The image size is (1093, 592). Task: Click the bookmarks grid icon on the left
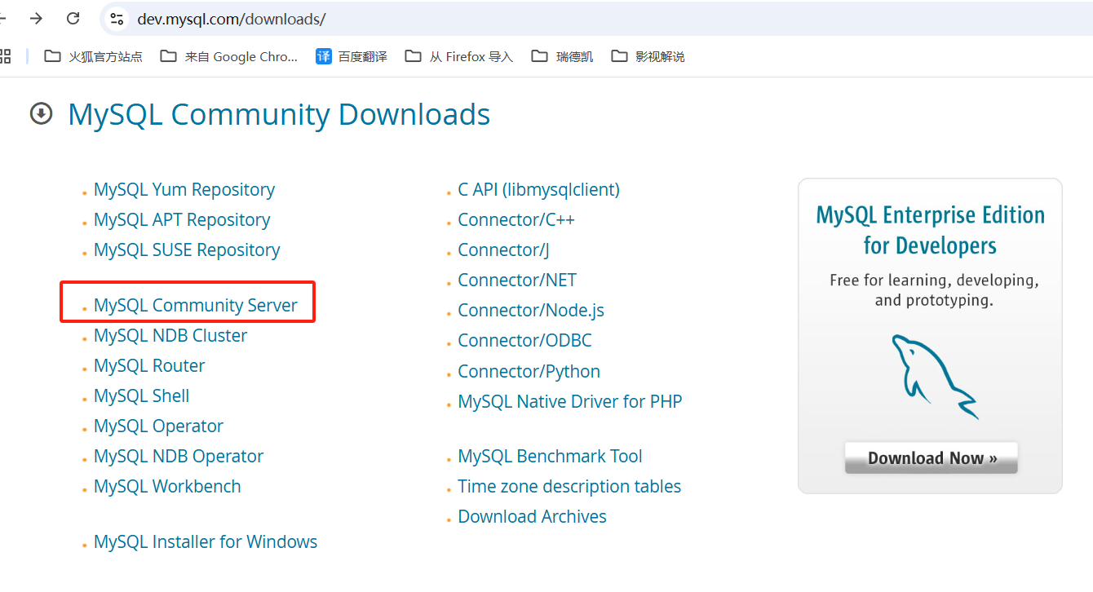(x=7, y=56)
